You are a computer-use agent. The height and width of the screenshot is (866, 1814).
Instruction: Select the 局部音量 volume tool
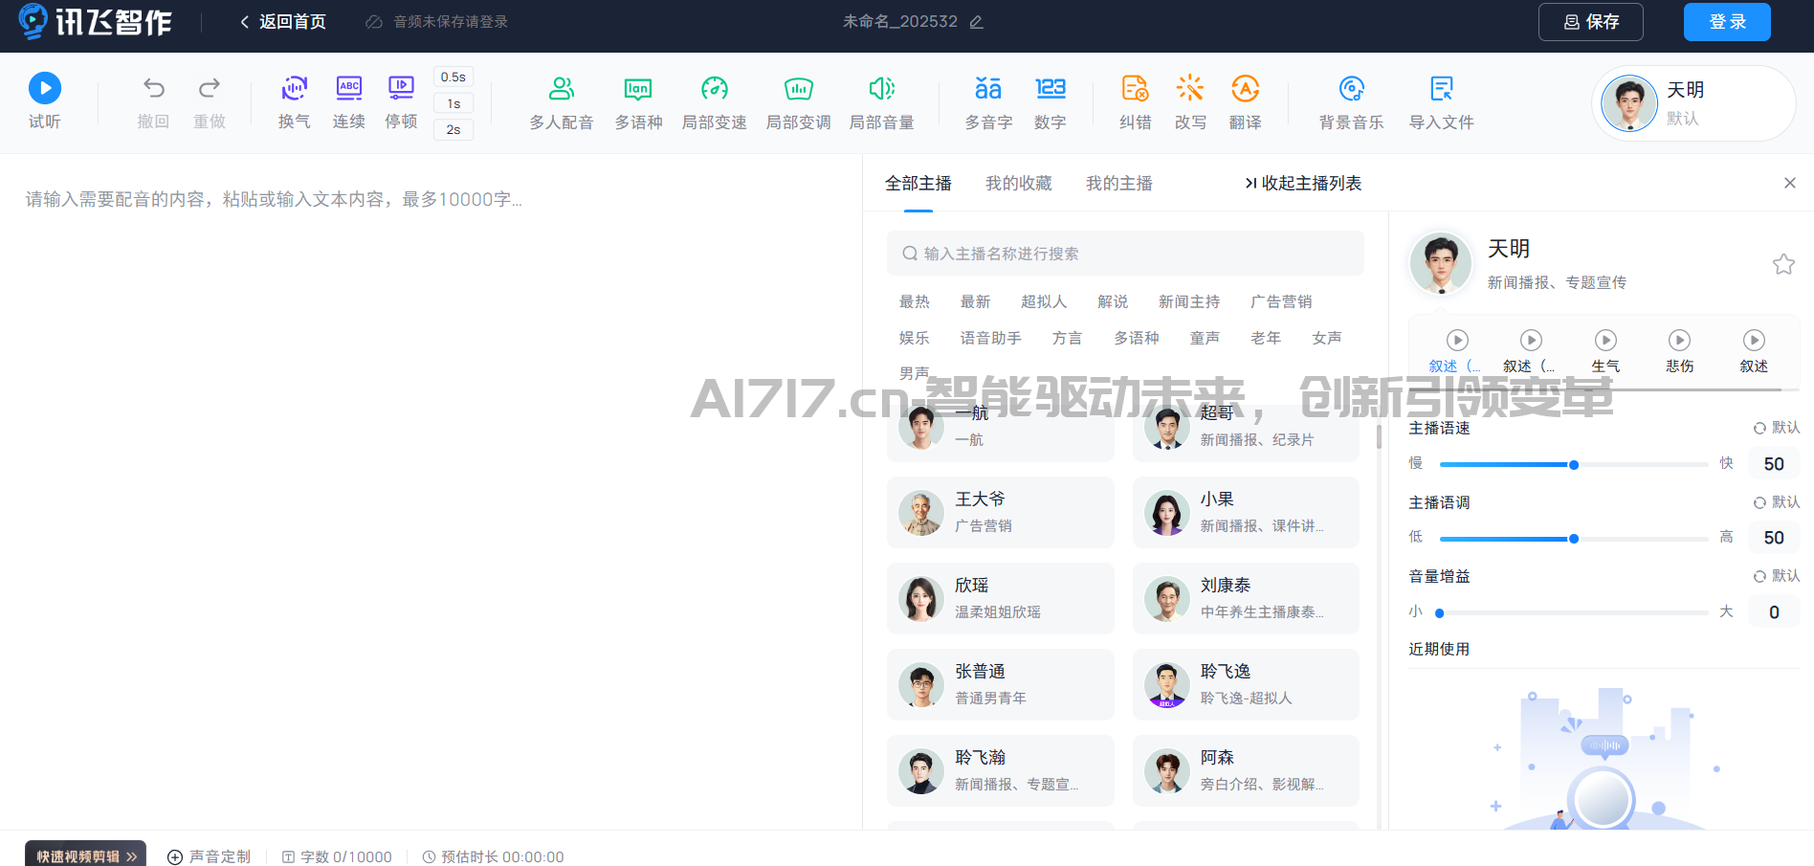[881, 102]
